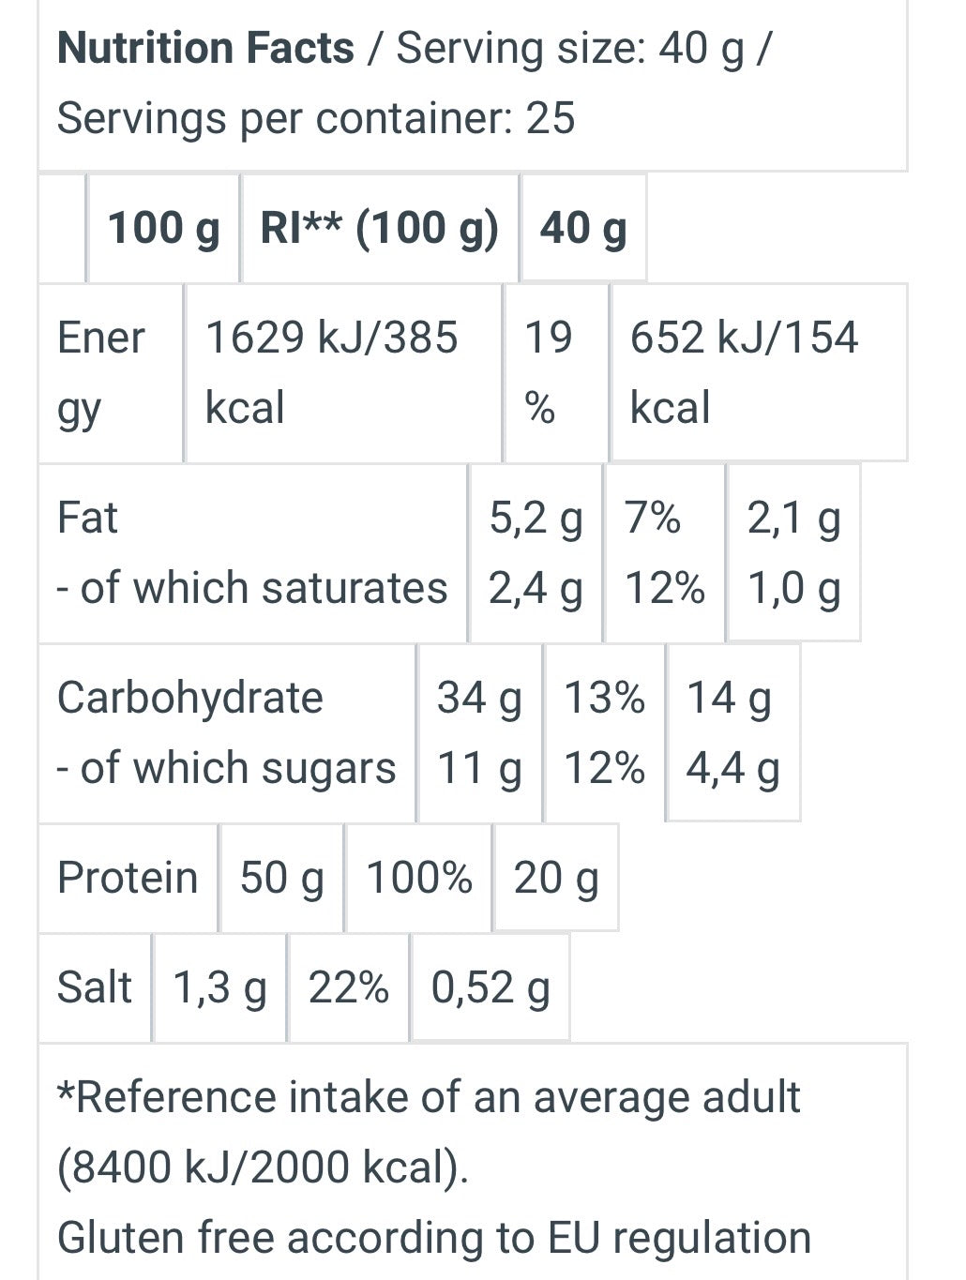Image resolution: width=966 pixels, height=1280 pixels.
Task: Click the "*Reference intake of an average adult" footnote
Action: tap(429, 1097)
